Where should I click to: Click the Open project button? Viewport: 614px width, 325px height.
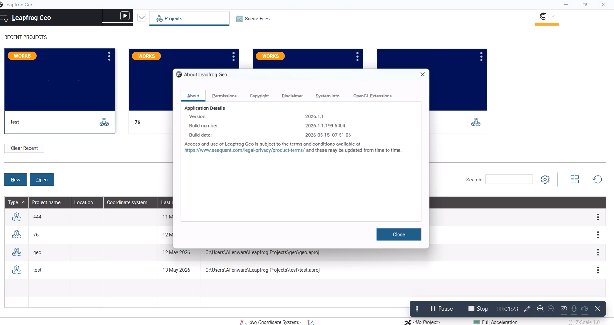42,180
